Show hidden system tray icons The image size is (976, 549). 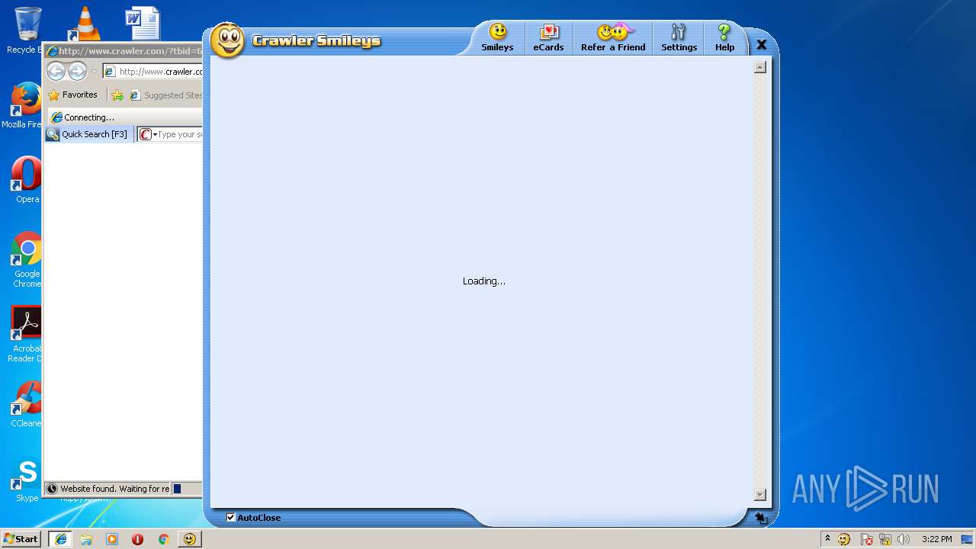[x=827, y=539]
